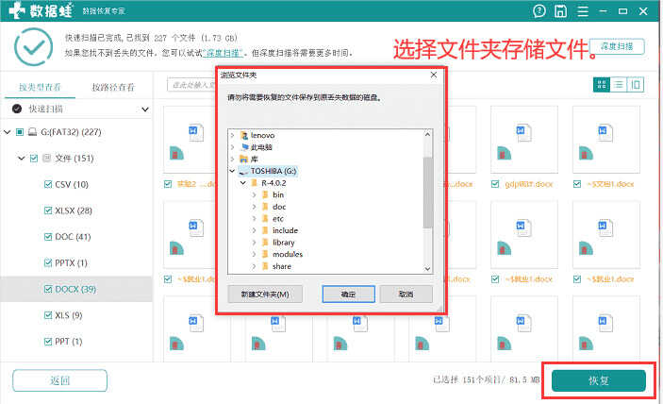The height and width of the screenshot is (404, 663).
Task: Click the folder tree vertical scrollbar thumb
Action: (427, 193)
